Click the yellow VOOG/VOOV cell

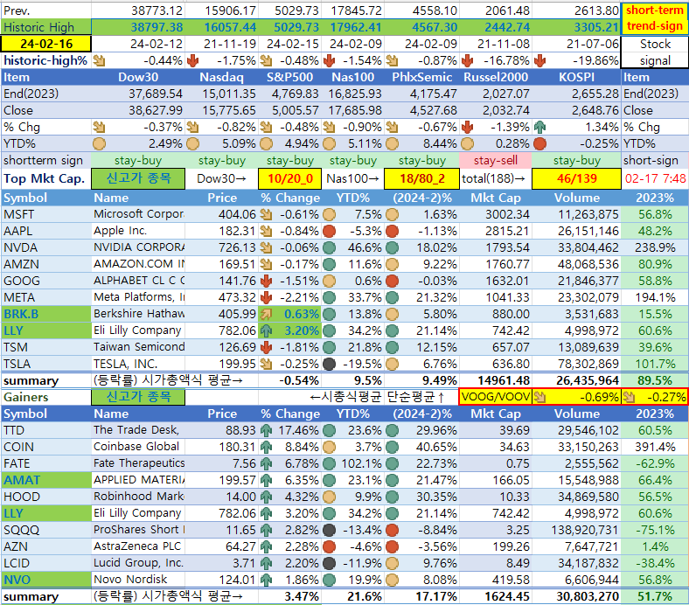(x=495, y=397)
